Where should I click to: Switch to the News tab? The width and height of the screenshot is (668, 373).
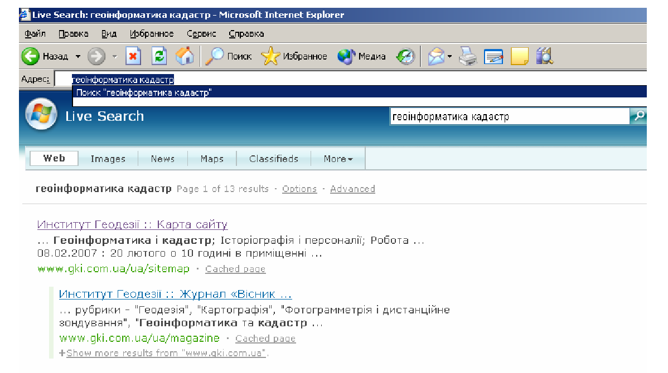pos(163,159)
